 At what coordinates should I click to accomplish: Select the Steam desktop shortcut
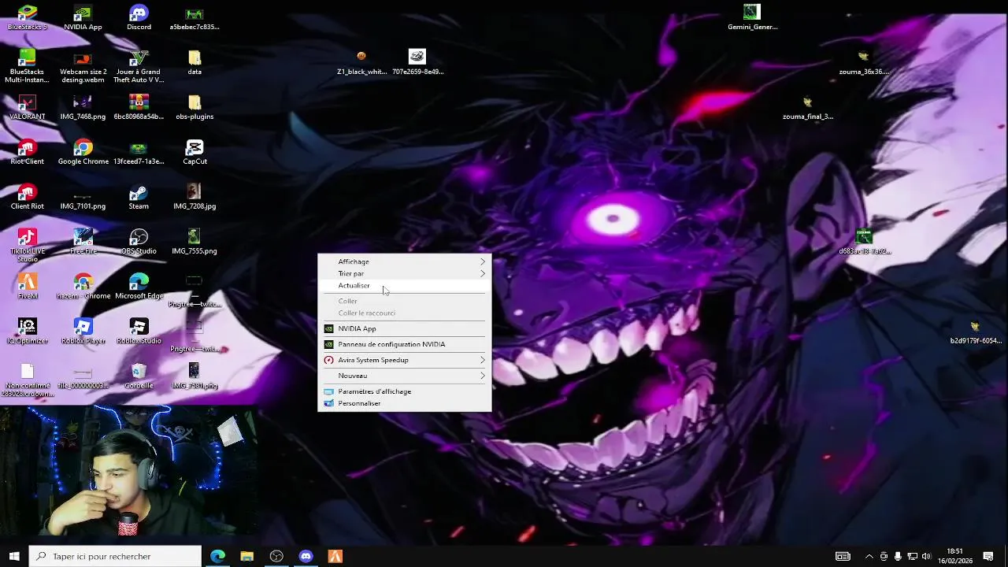coord(139,197)
